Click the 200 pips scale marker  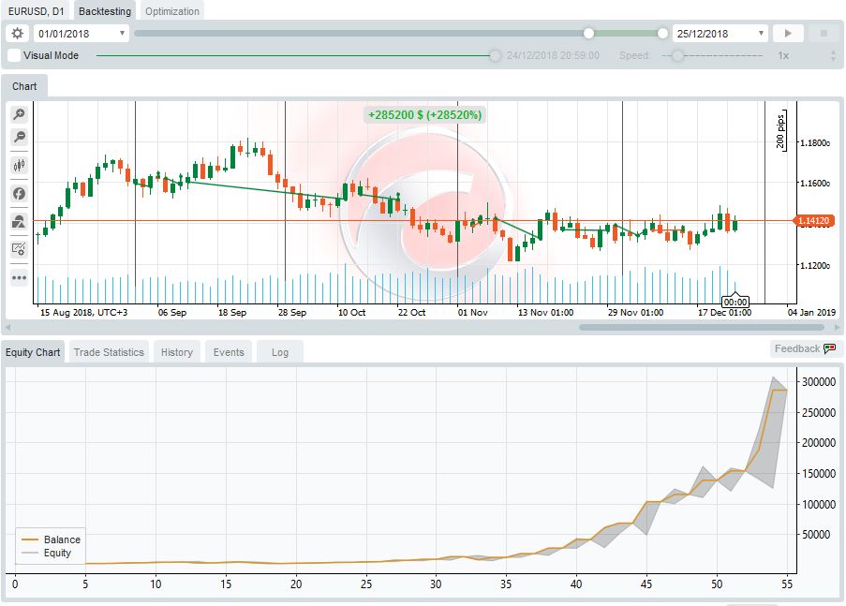pos(780,130)
